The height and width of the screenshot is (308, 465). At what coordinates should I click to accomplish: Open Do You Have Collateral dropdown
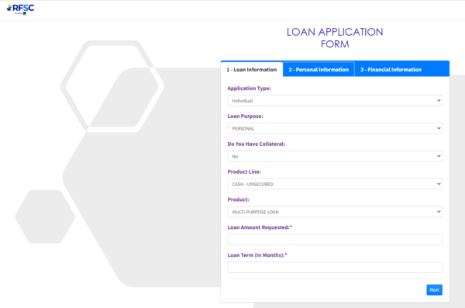(x=335, y=156)
